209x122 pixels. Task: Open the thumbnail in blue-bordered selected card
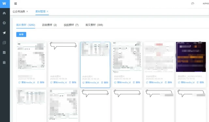click(x=95, y=49)
